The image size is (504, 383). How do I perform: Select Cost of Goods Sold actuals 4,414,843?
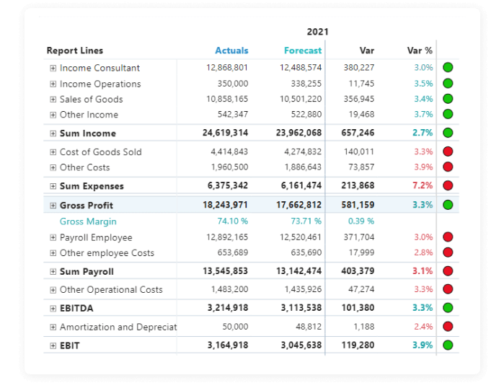229,151
